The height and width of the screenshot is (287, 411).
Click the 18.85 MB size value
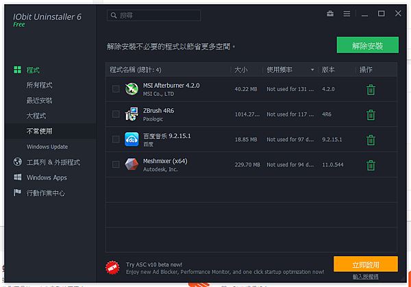coord(246,140)
